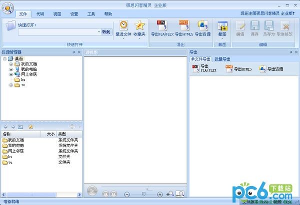Collapse the 桌面 tree node
This screenshot has height=205, width=300.
point(5,59)
